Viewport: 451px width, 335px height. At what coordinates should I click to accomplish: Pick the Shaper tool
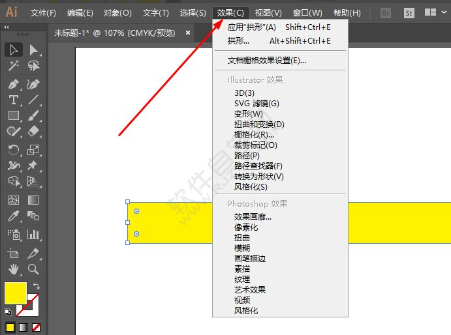(x=14, y=132)
